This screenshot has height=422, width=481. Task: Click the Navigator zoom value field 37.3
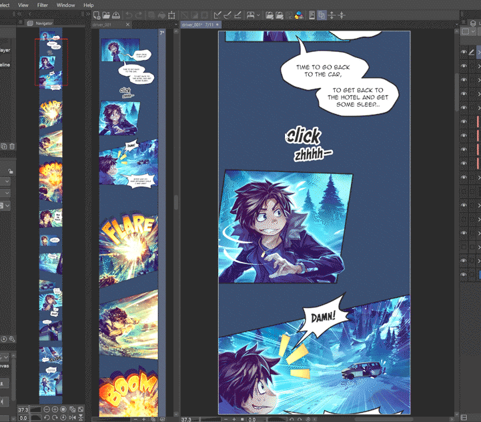[23, 409]
